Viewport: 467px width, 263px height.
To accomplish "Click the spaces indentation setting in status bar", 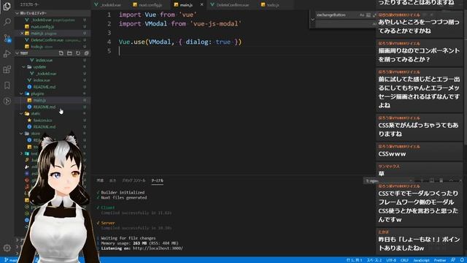I will pyautogui.click(x=374, y=260).
